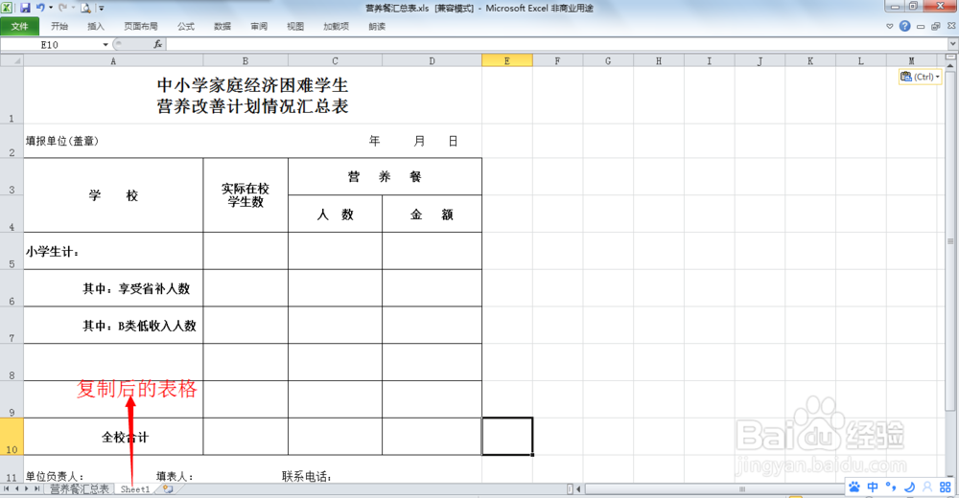Minimize the workbook window inside Excel
The image size is (959, 498).
(x=921, y=27)
